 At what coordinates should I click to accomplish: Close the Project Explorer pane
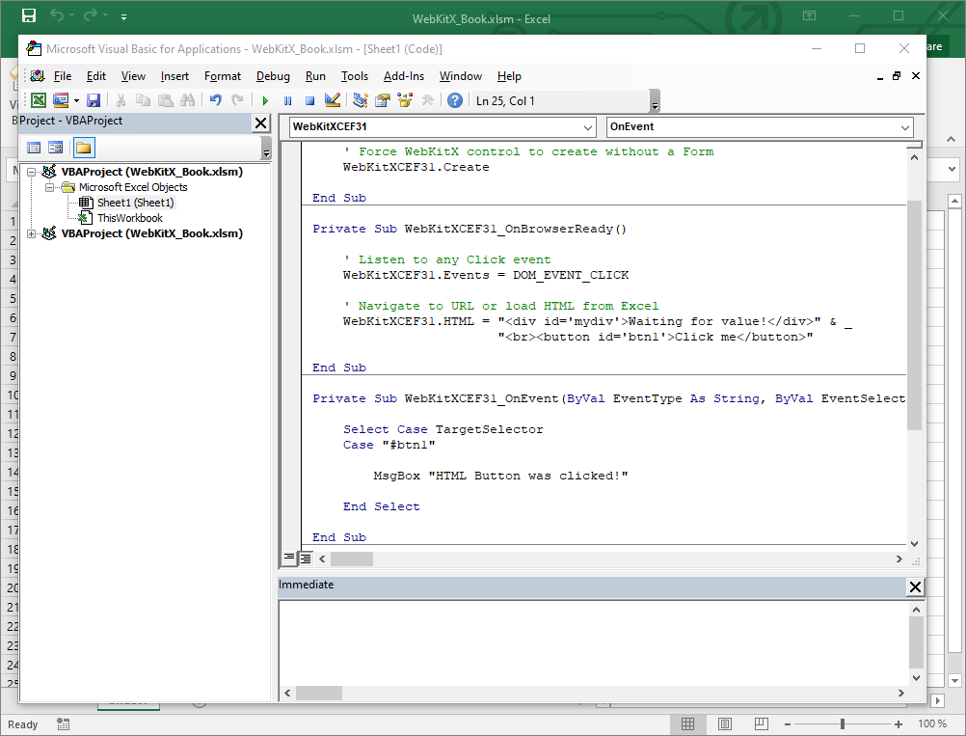pyautogui.click(x=261, y=123)
